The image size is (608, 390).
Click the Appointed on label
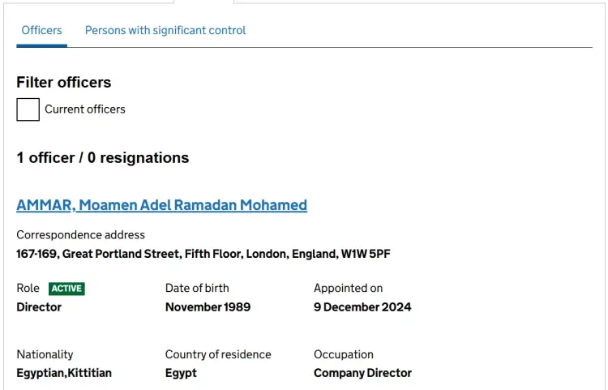tap(349, 288)
